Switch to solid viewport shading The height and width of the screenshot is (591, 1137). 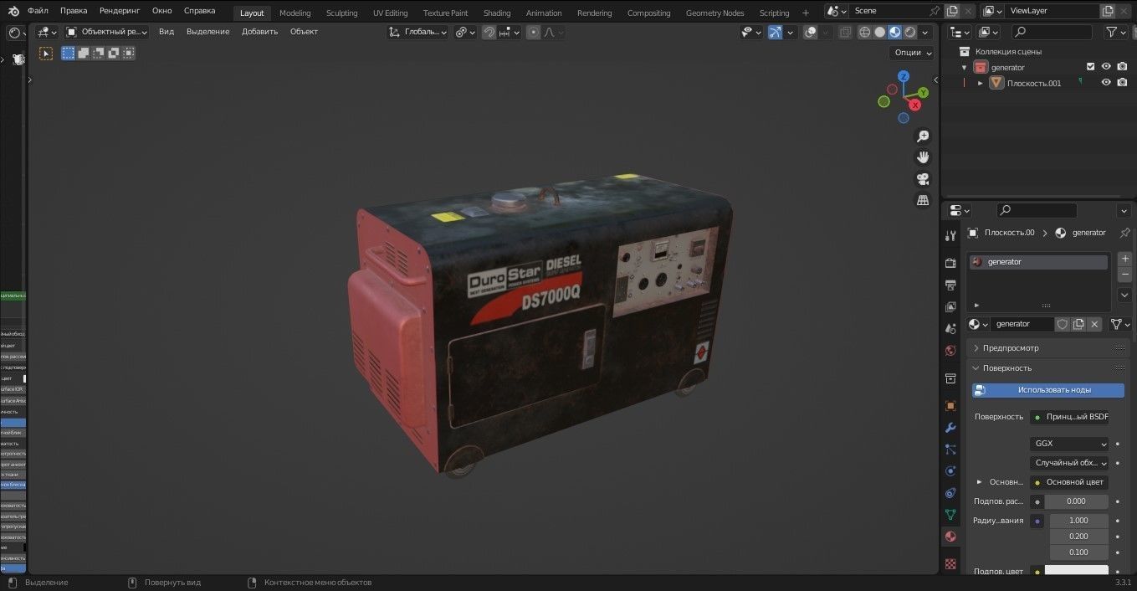click(x=879, y=32)
